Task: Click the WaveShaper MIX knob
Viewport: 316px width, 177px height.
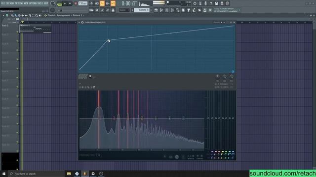Action: [225, 76]
